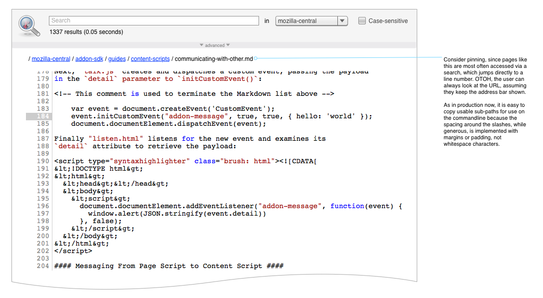Click the communicating-with-other.md file name
The image size is (543, 298).
[x=214, y=59]
